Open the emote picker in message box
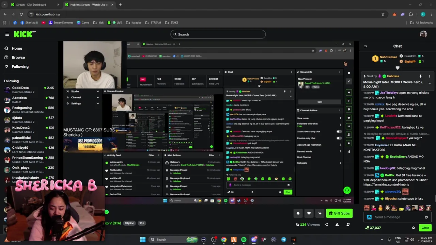This screenshot has width=436, height=245. coord(426,217)
